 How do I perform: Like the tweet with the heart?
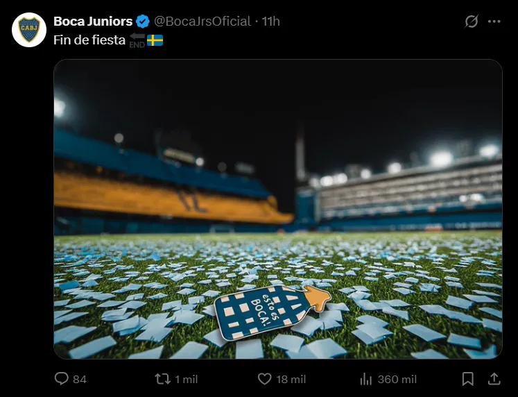pyautogui.click(x=264, y=379)
